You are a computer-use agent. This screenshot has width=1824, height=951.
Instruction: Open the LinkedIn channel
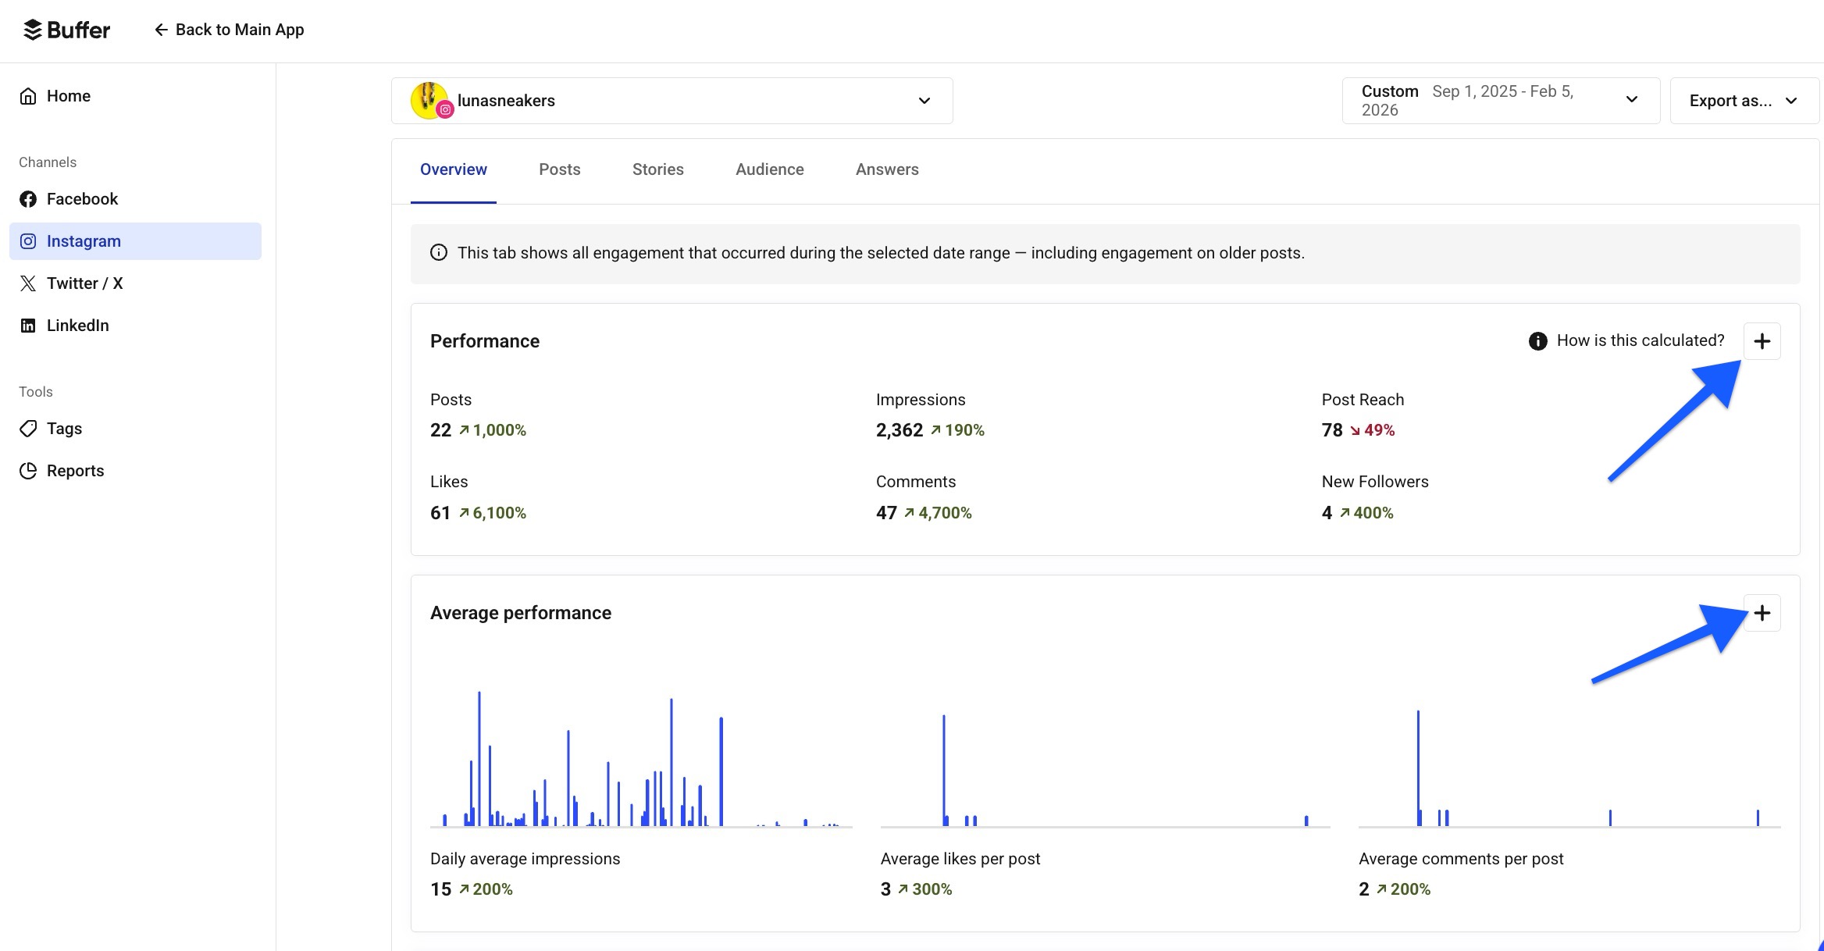tap(28, 325)
